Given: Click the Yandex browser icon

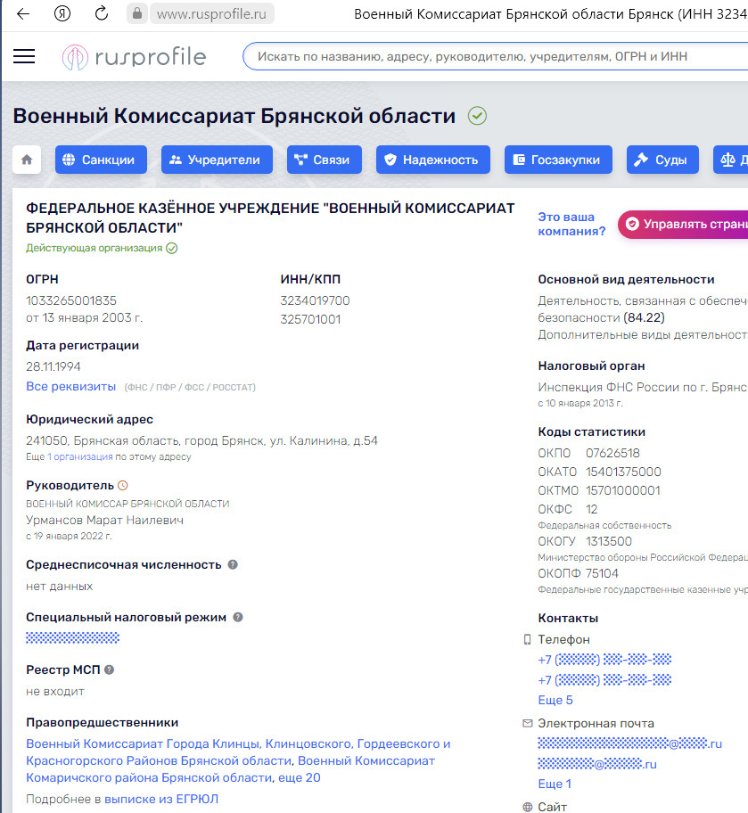Looking at the screenshot, I should click(x=62, y=13).
